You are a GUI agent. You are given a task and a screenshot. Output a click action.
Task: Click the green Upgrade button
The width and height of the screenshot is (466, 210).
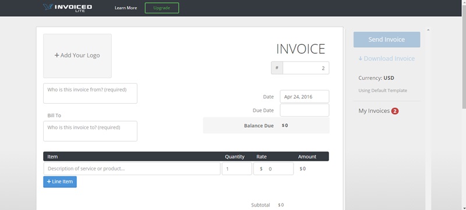162,8
